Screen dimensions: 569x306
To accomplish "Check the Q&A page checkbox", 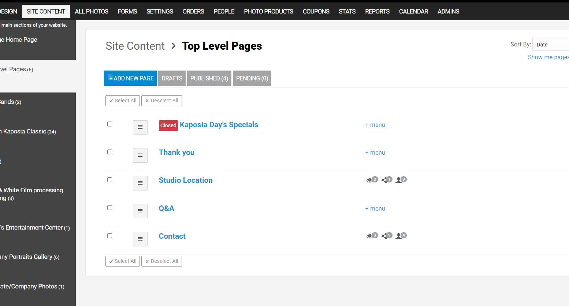I will [109, 208].
